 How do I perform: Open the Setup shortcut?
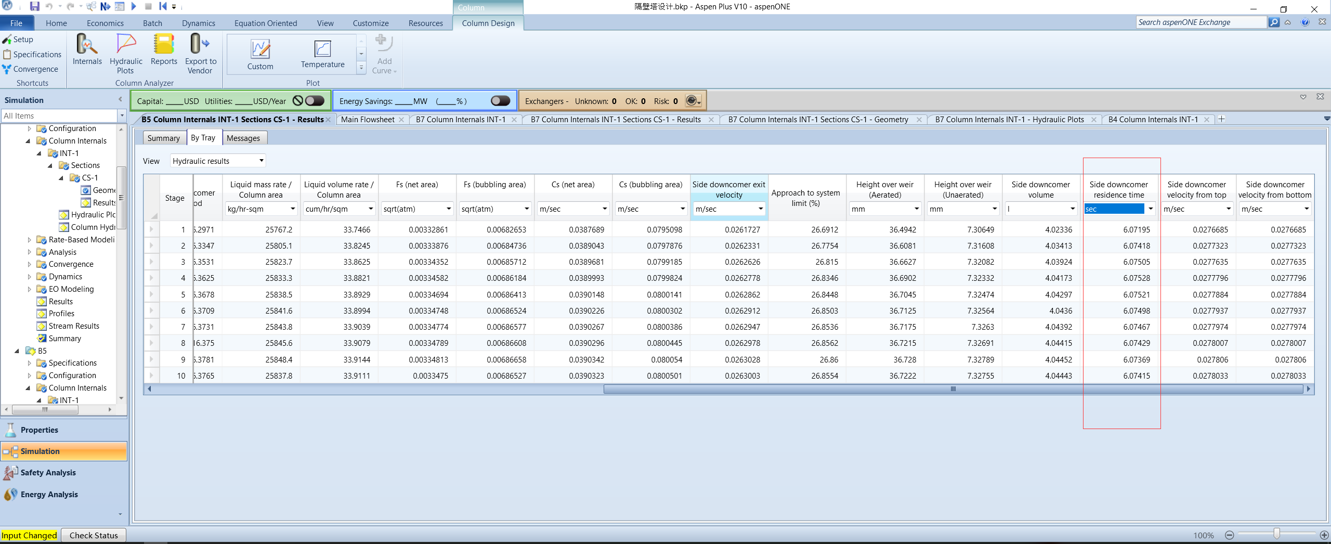point(18,40)
